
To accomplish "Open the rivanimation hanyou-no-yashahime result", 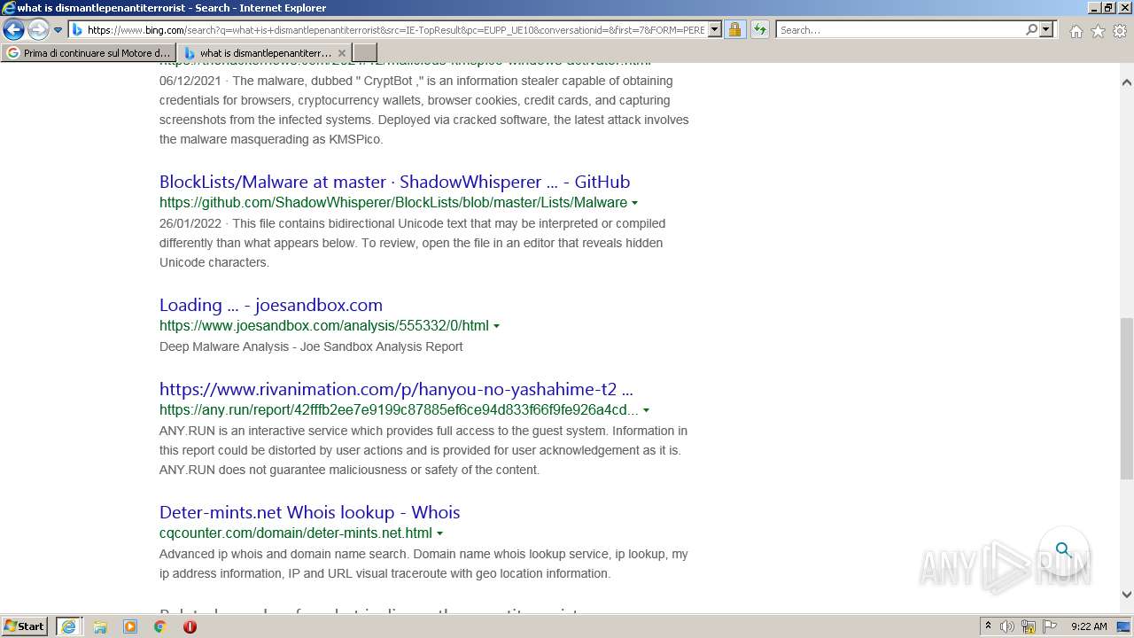I will pyautogui.click(x=396, y=389).
